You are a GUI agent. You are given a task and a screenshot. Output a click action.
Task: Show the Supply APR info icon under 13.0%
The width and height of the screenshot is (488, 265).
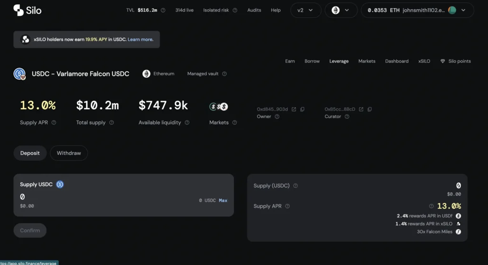click(x=54, y=122)
